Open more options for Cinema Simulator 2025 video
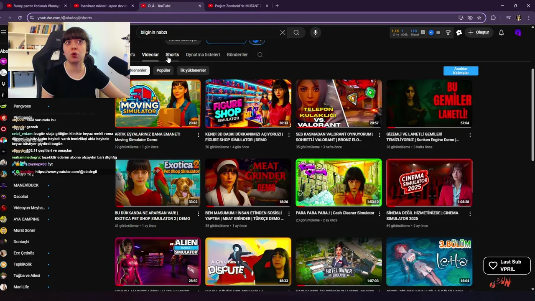 click(x=470, y=214)
